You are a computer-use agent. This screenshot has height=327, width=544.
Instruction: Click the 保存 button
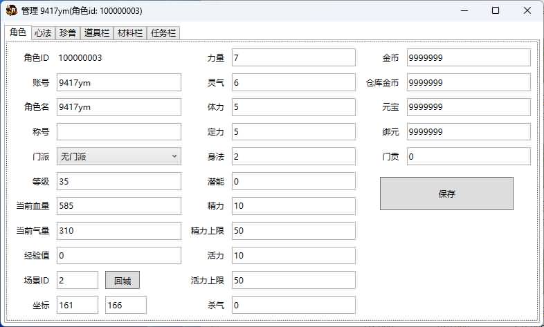coord(446,194)
